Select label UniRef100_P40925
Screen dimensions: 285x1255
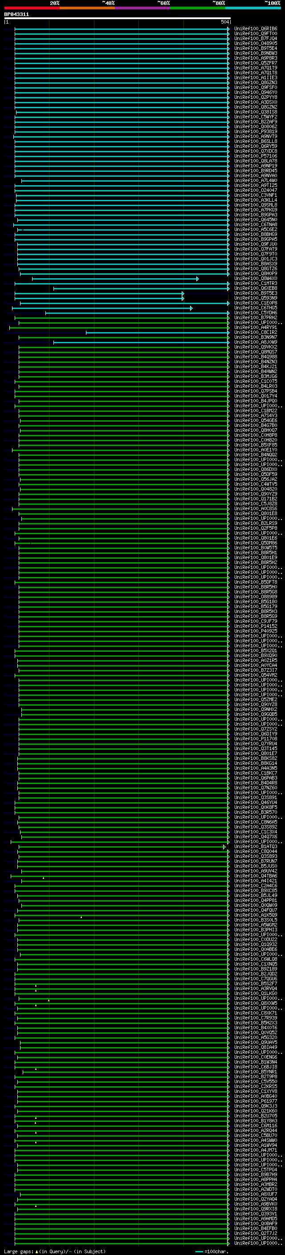[256, 631]
